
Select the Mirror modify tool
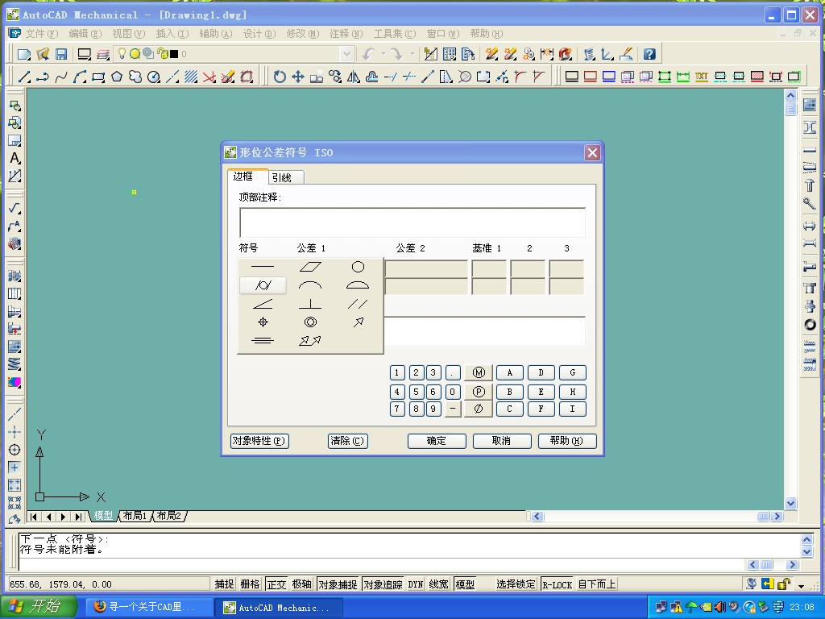point(354,77)
